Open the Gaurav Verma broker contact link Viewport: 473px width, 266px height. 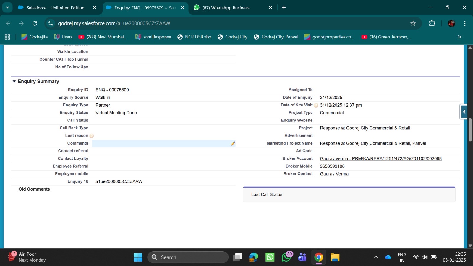[334, 174]
